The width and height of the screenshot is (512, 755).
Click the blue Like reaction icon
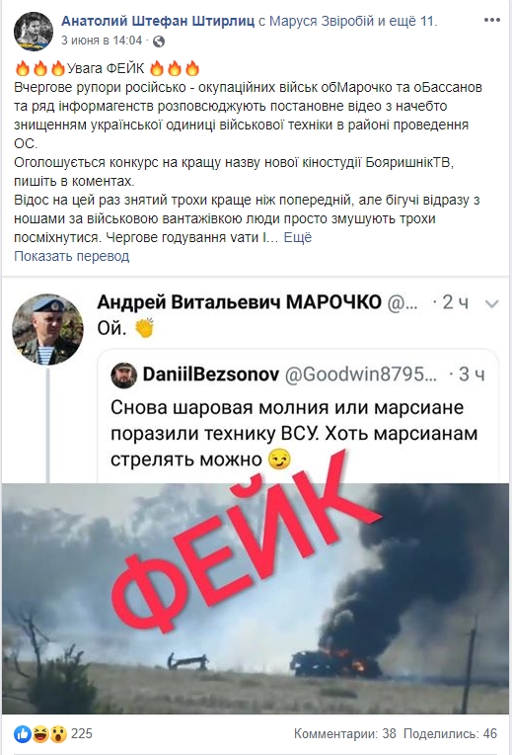(23, 734)
